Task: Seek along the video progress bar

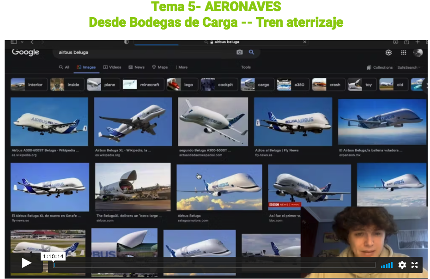Action: point(214,265)
